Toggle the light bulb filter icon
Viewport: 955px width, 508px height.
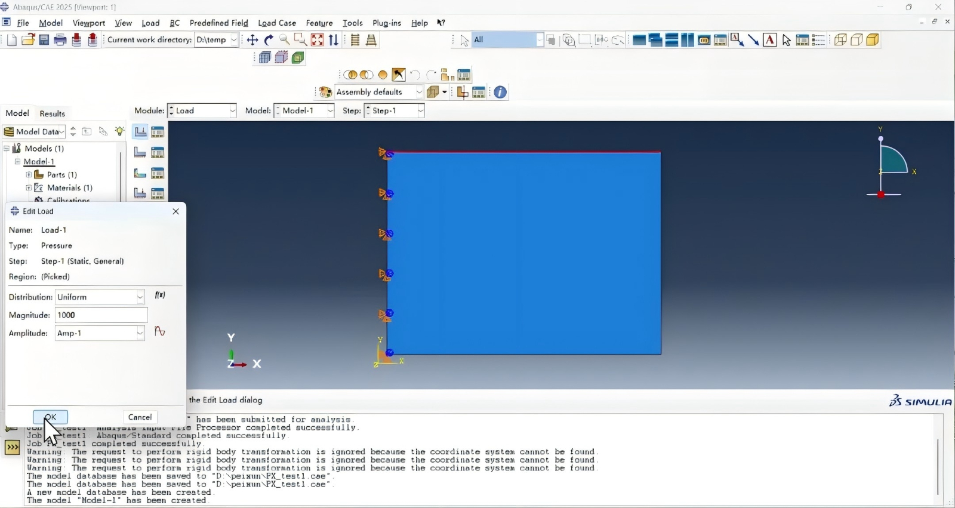point(120,131)
